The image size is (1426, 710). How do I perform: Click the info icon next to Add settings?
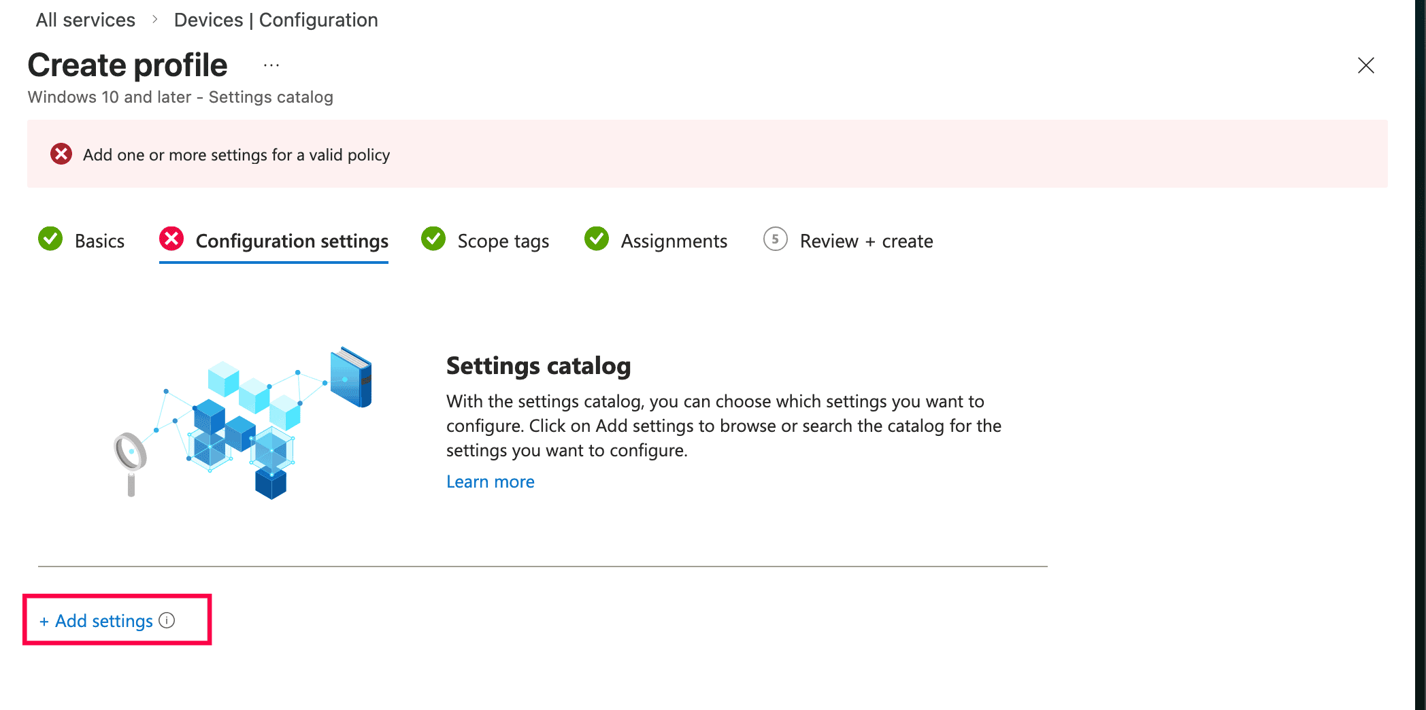tap(167, 620)
